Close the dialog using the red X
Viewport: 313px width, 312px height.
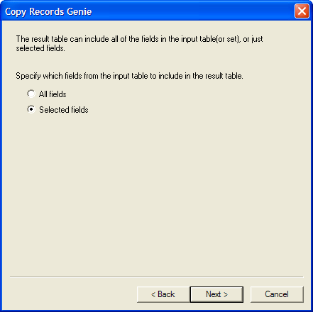(x=302, y=11)
